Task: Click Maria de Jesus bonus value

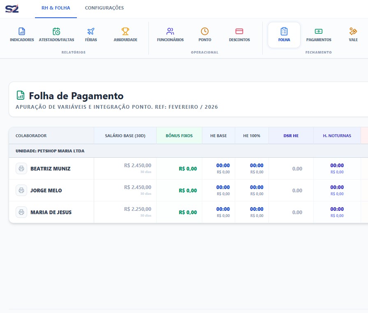Action: tap(187, 213)
